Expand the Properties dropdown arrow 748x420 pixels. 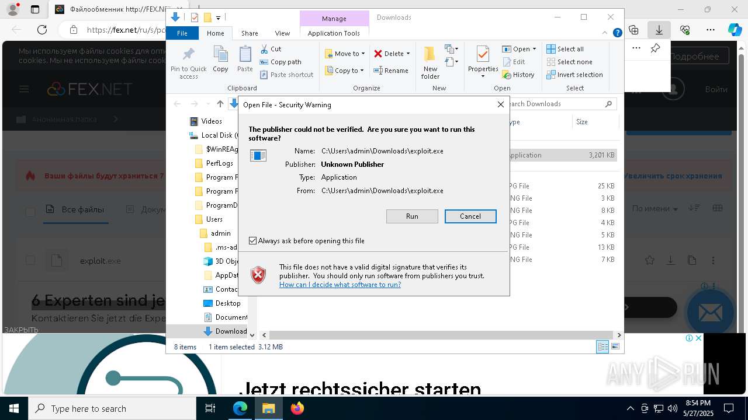point(483,76)
